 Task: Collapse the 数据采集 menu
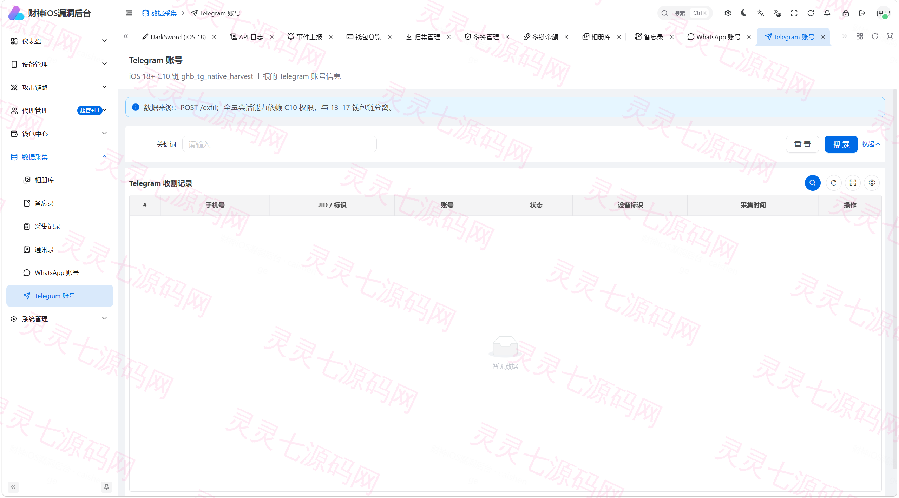coord(60,157)
